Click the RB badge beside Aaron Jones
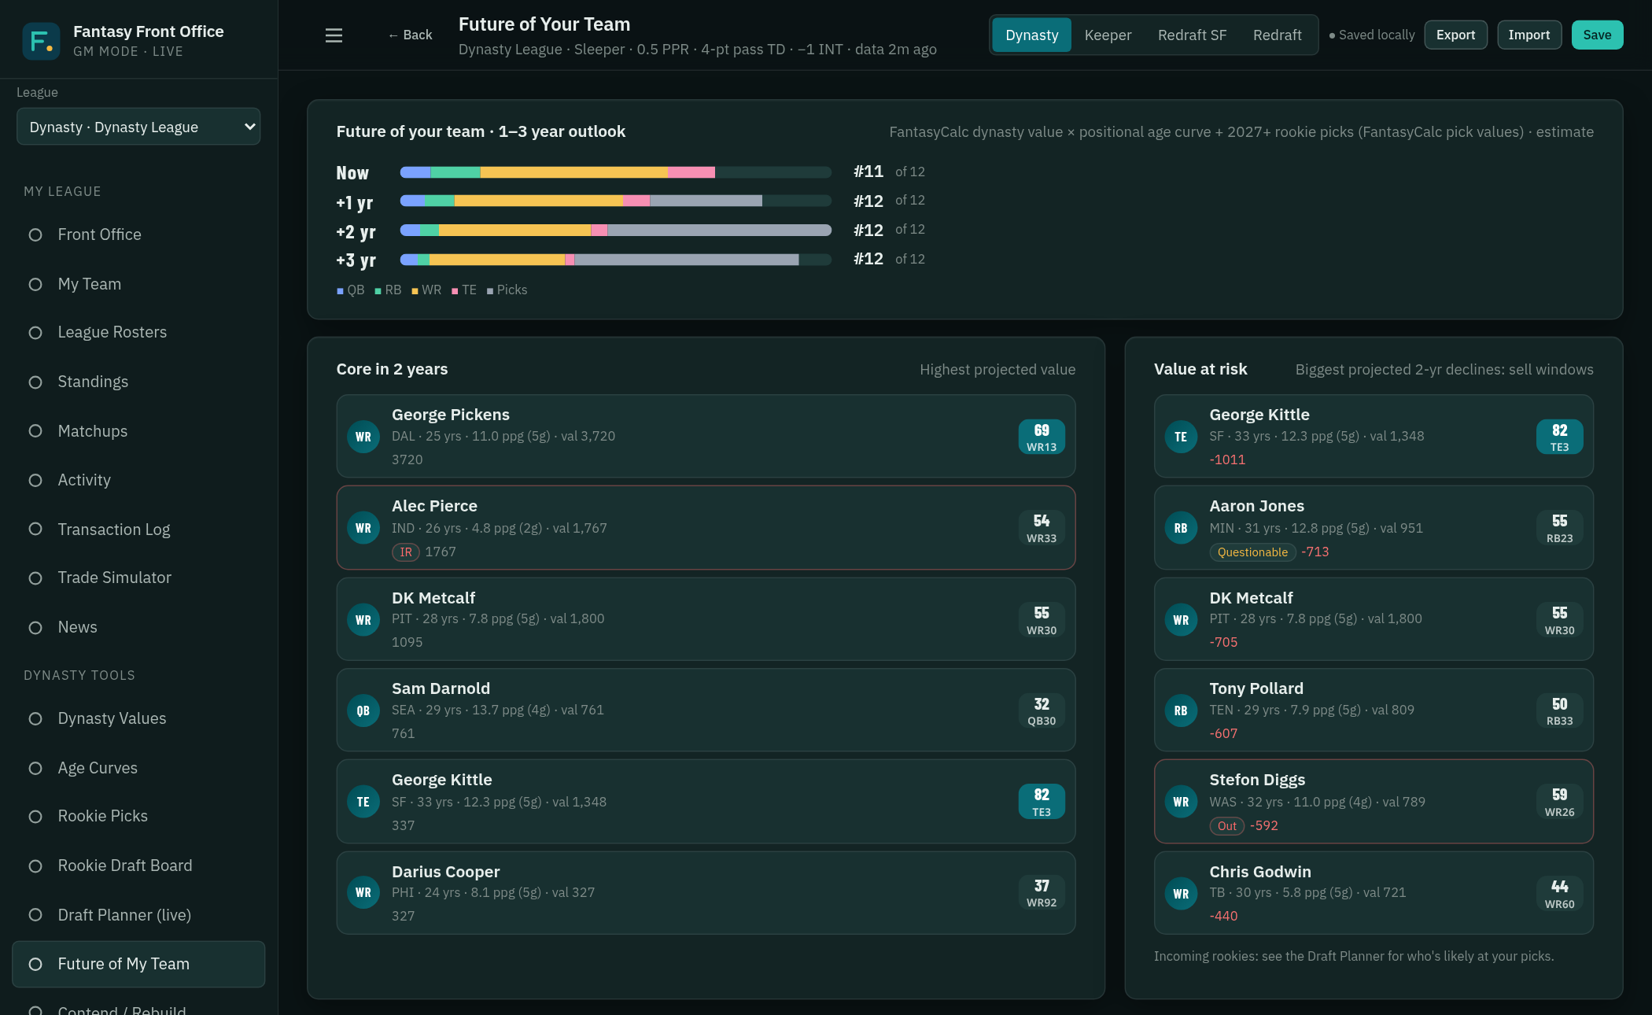1652x1015 pixels. click(x=1181, y=528)
